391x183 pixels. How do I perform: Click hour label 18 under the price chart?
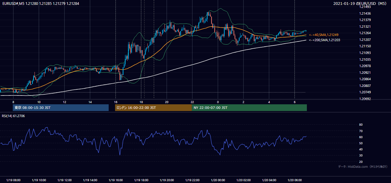(x=141, y=102)
